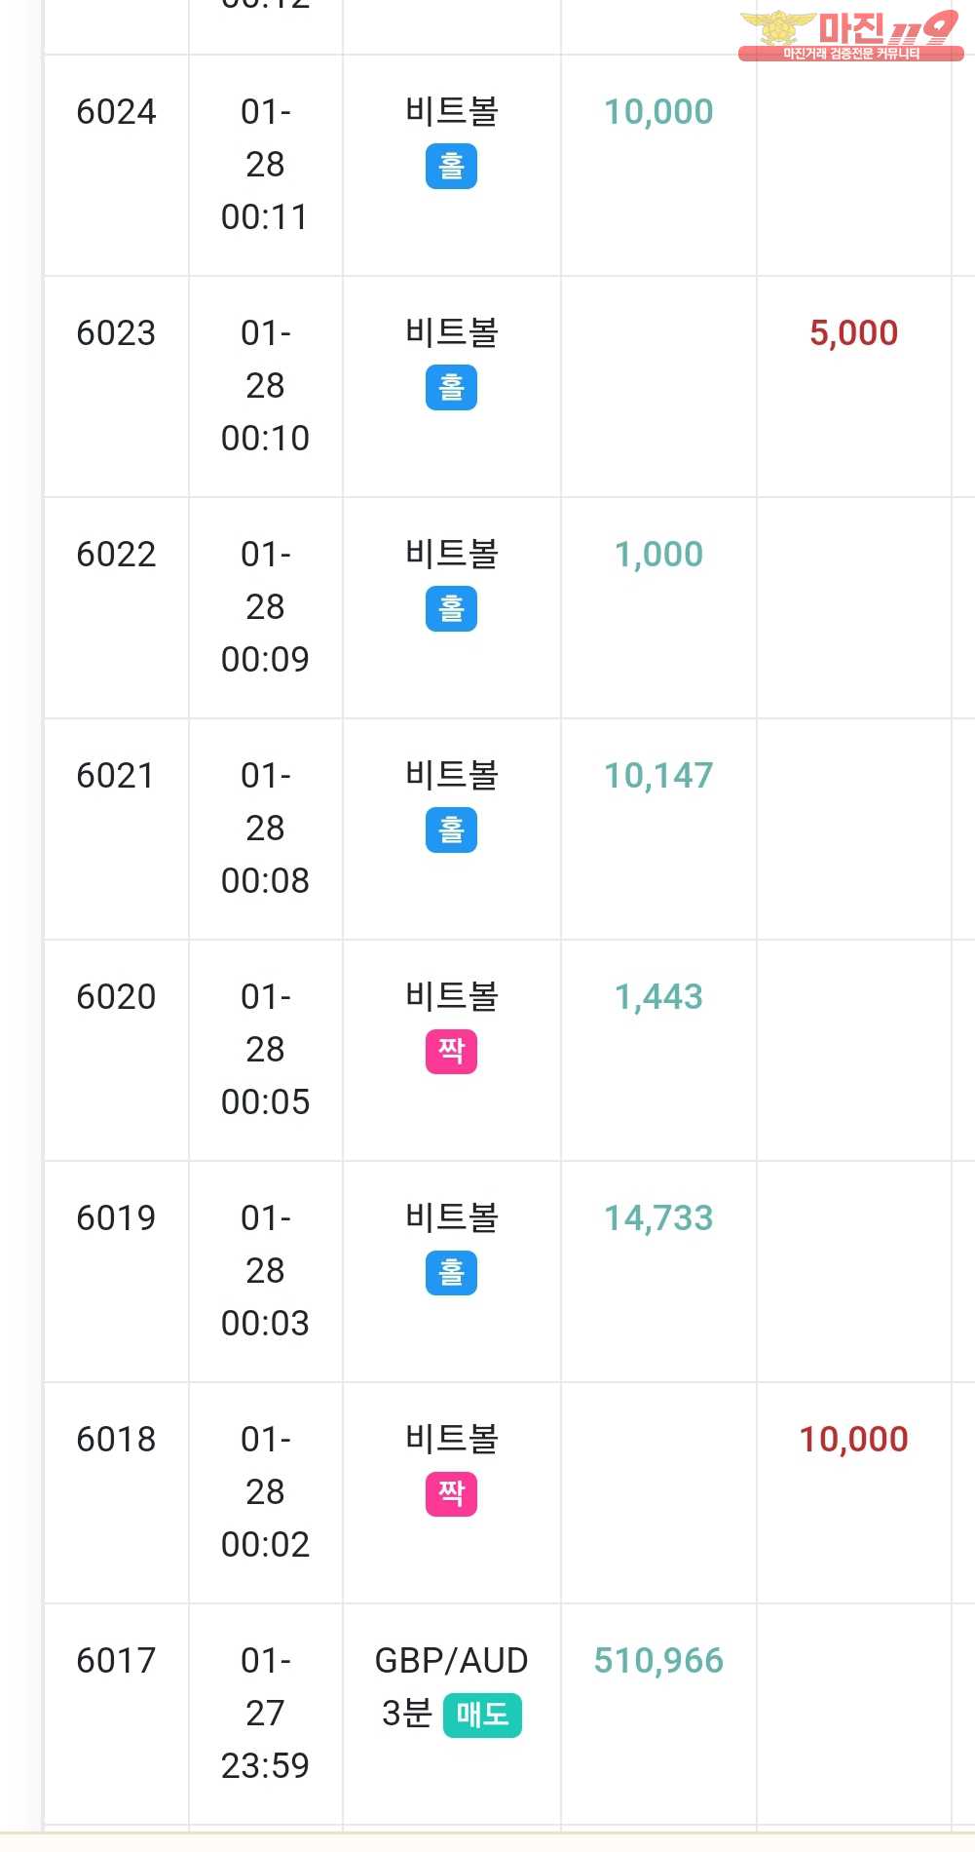975x1852 pixels.
Task: Click the pink 짝 badge in row 6020
Action: point(451,1051)
